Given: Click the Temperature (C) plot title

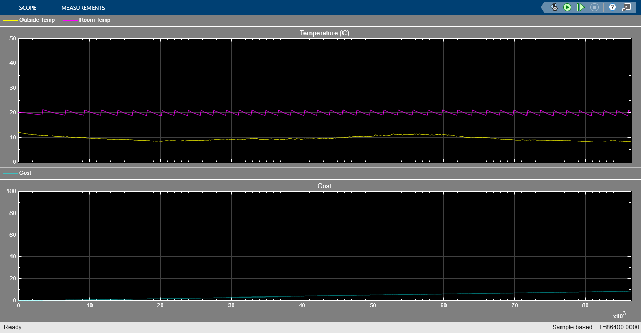Looking at the screenshot, I should 324,33.
